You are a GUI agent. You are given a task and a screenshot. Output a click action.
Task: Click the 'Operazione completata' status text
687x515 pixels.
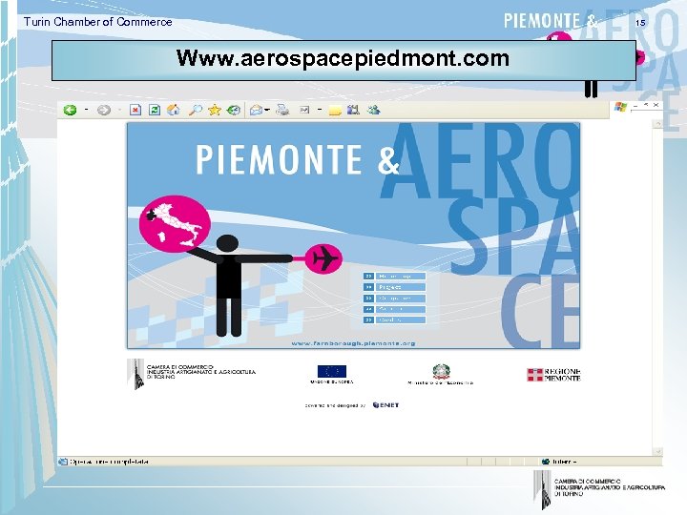point(109,462)
